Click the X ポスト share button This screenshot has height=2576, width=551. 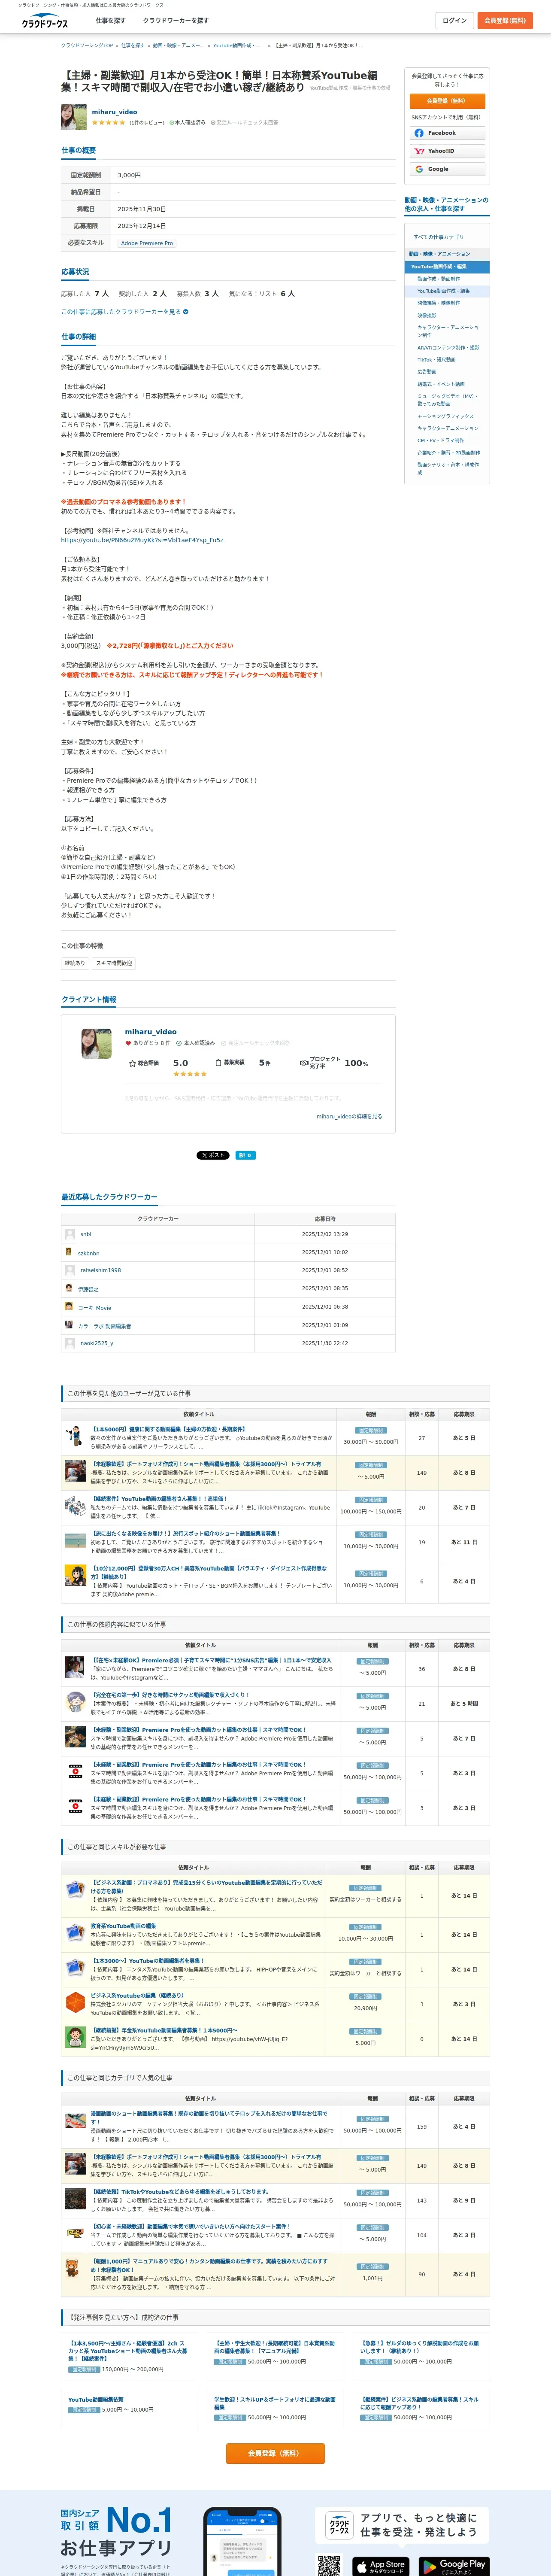point(213,1155)
